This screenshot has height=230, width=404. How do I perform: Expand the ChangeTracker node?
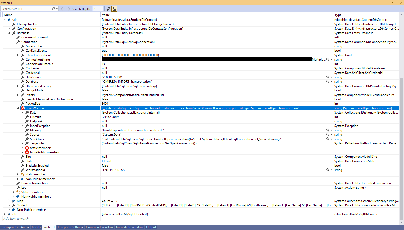point(9,24)
